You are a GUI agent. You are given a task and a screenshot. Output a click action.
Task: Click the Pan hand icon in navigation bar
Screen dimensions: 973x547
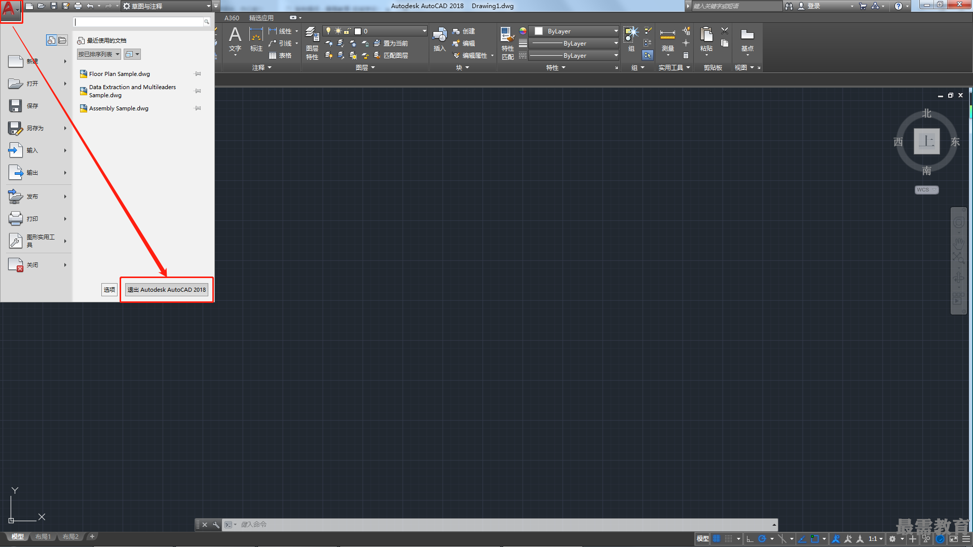coord(958,243)
